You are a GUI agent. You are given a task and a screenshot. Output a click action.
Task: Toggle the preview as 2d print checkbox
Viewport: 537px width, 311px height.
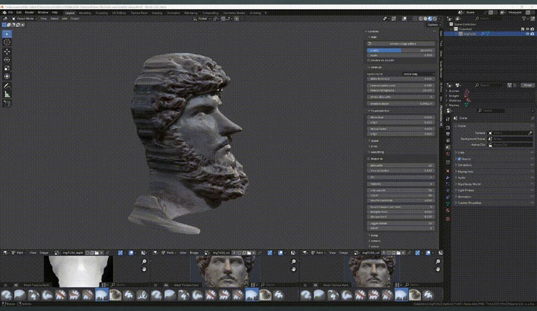pyautogui.click(x=369, y=60)
